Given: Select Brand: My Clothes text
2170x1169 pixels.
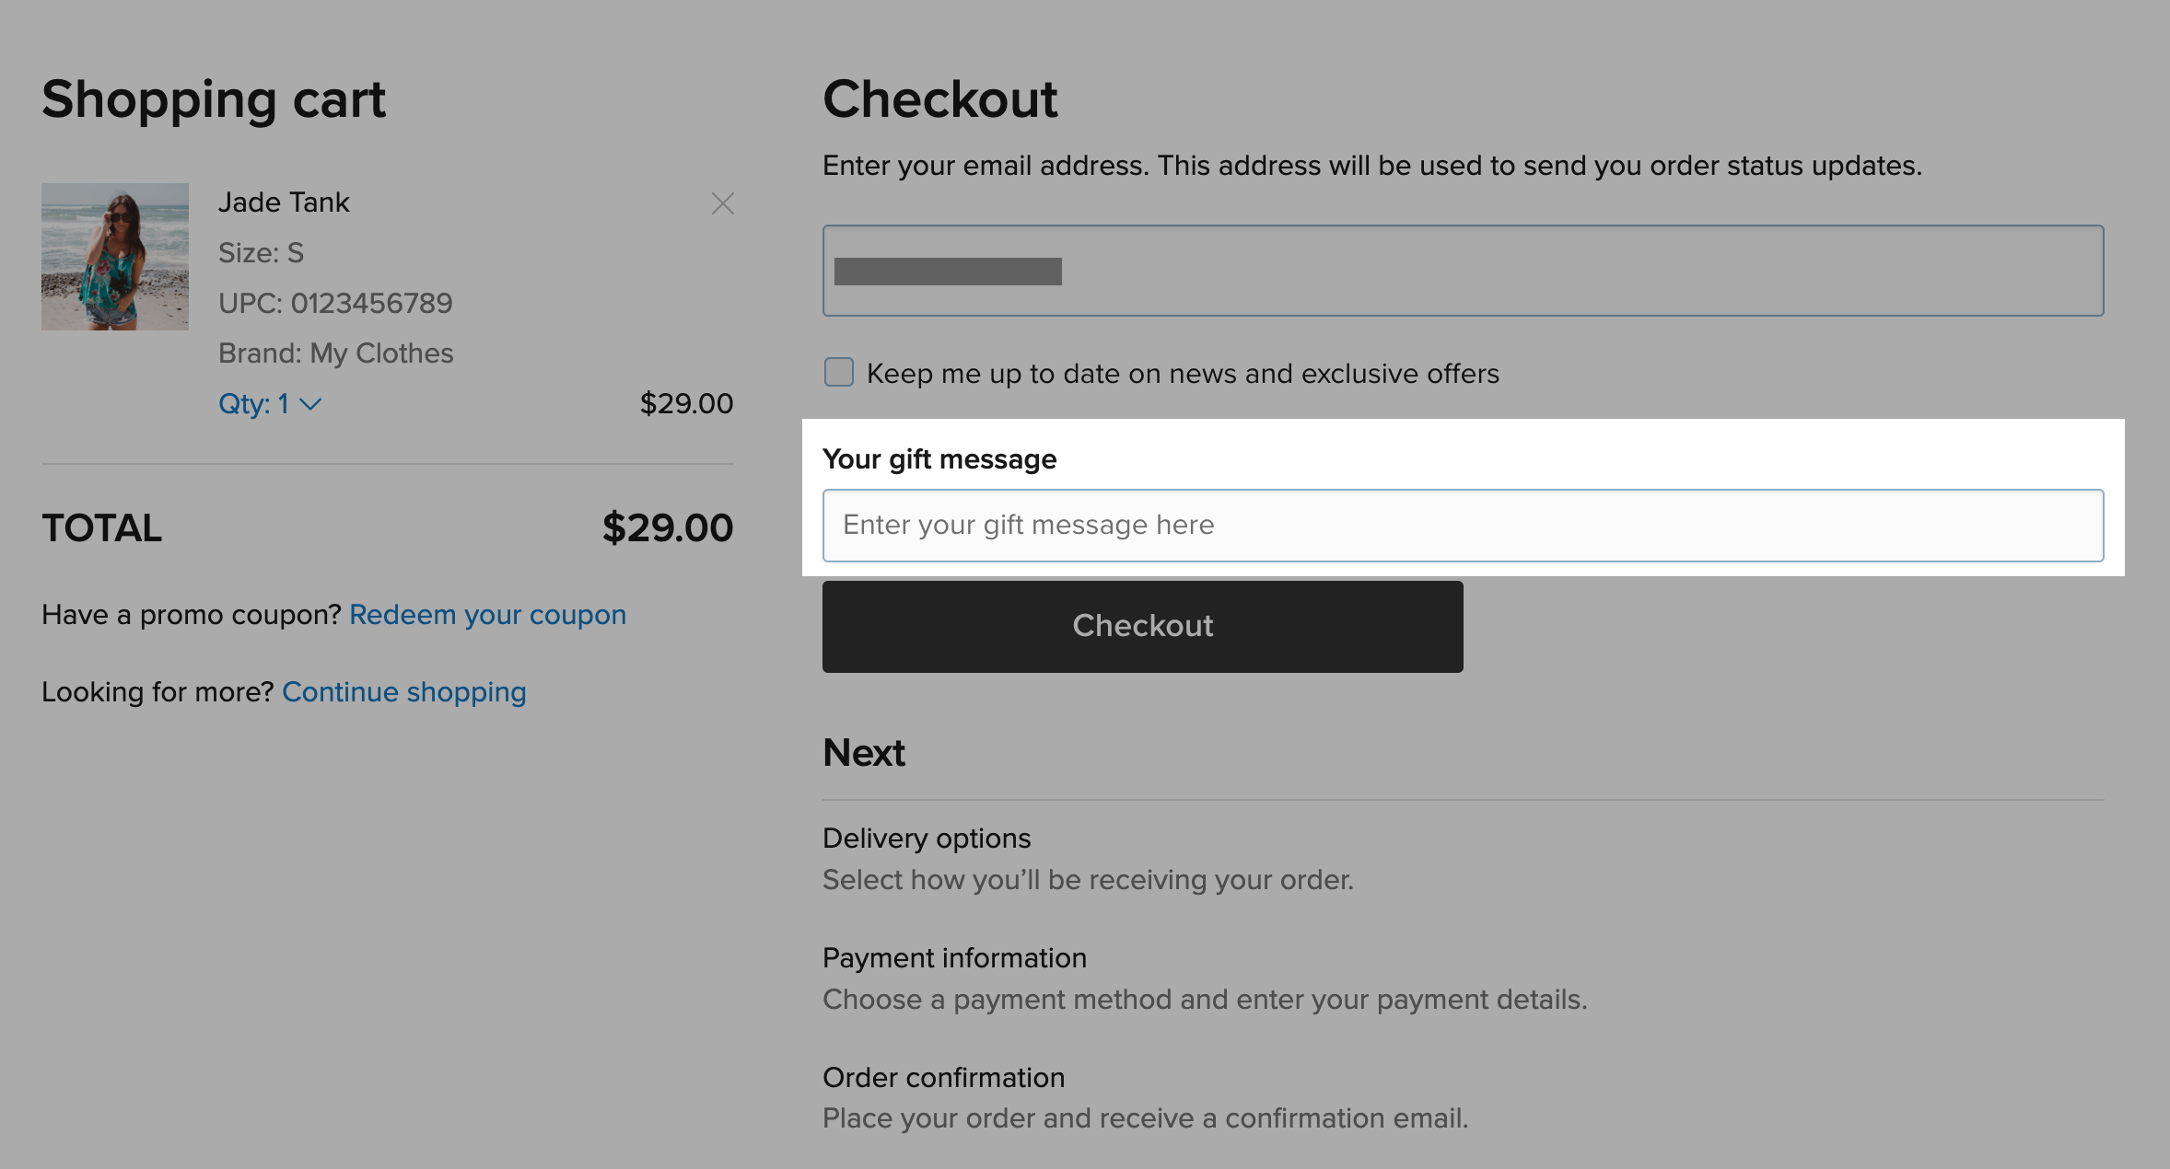Looking at the screenshot, I should point(335,353).
